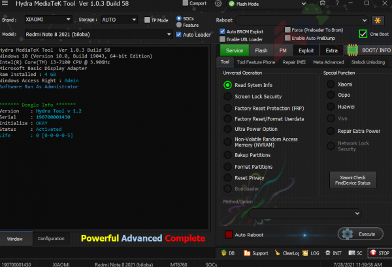This screenshot has width=392, height=267.
Task: Open the DB download icon
Action: point(223,253)
